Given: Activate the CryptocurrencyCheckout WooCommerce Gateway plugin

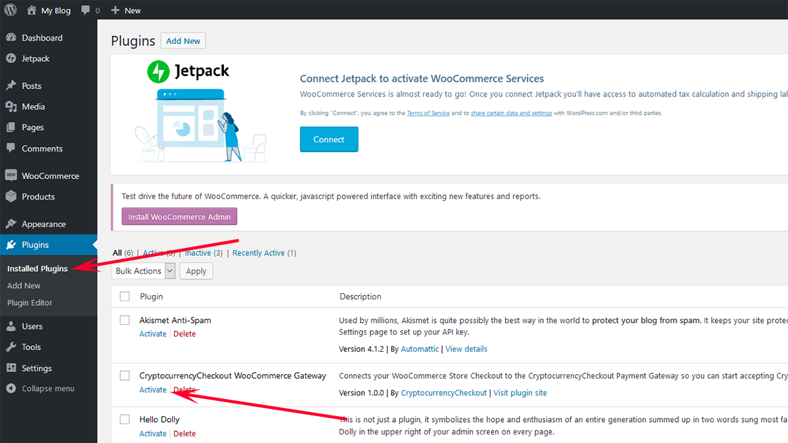Looking at the screenshot, I should click(153, 390).
